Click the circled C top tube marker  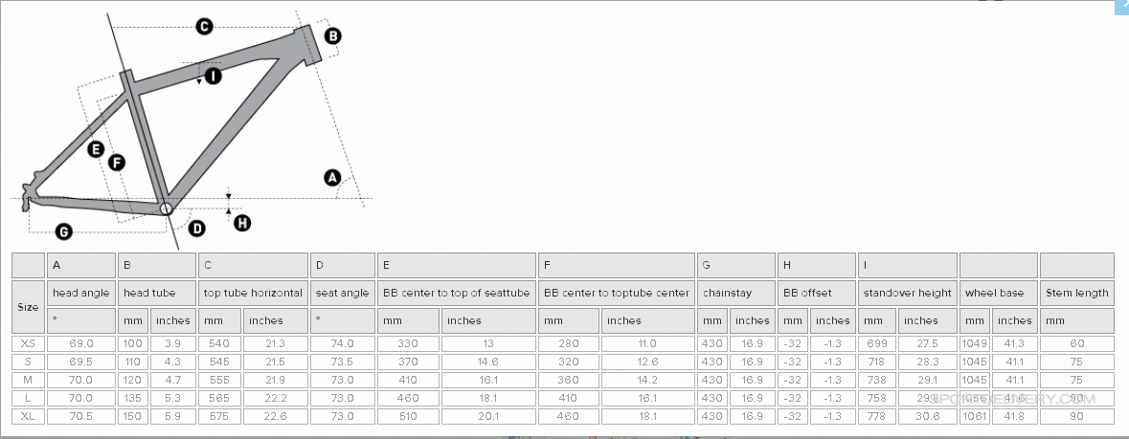click(x=204, y=27)
